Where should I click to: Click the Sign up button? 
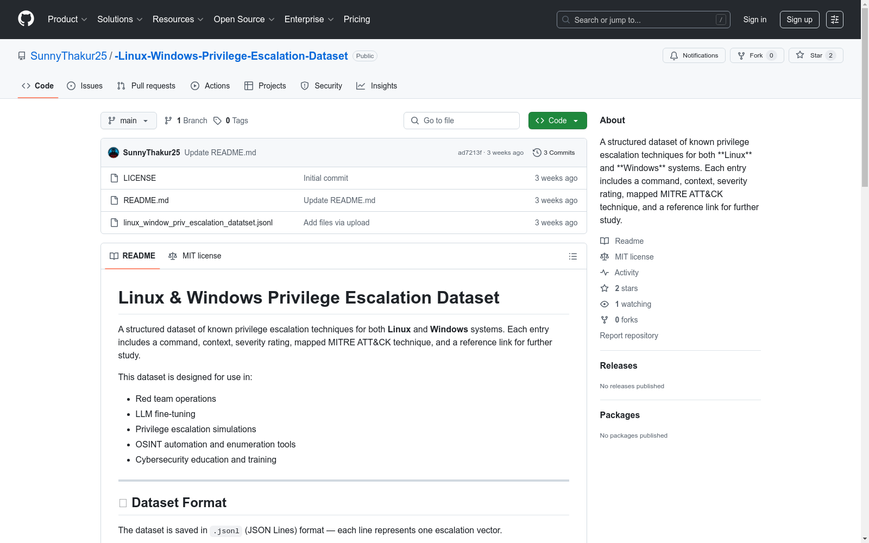799,20
